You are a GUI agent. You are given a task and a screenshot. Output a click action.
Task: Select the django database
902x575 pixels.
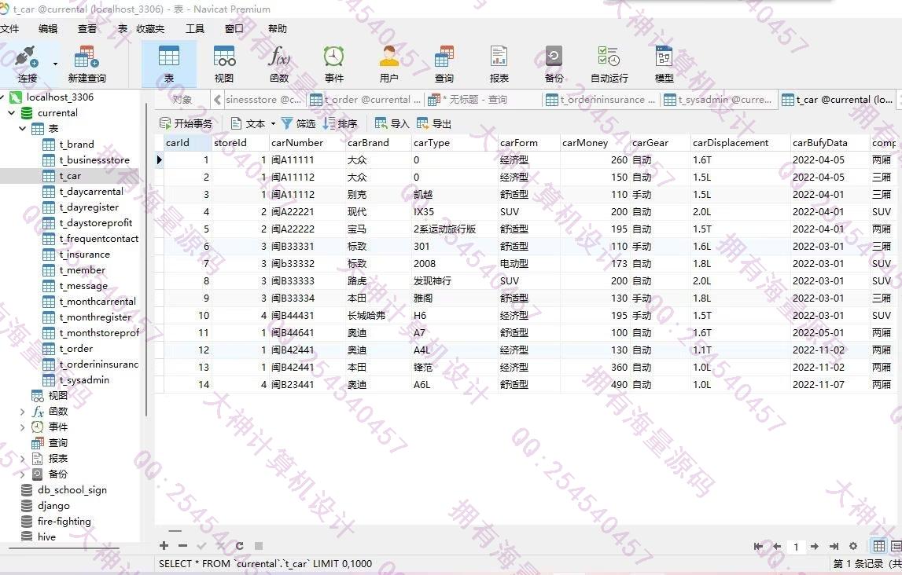53,506
